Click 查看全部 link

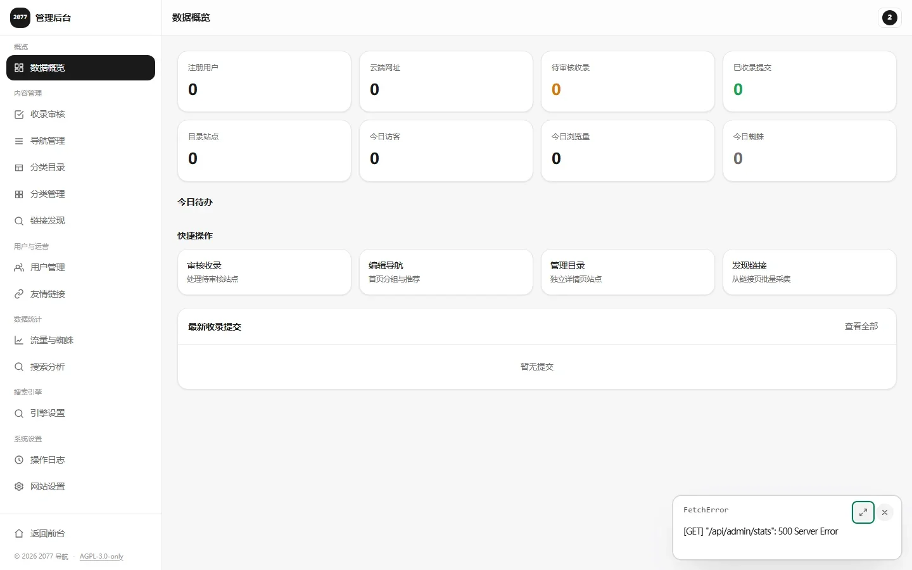click(x=861, y=327)
